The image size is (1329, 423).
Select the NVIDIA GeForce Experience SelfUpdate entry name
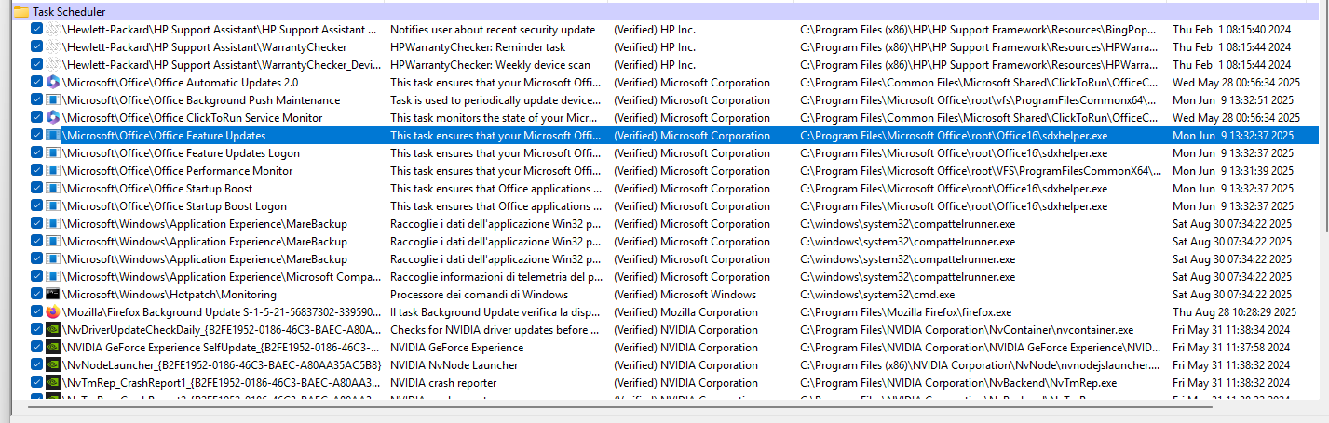[x=222, y=348]
